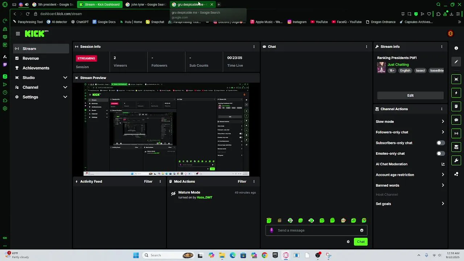Open Chat panel options menu

[x=366, y=47]
